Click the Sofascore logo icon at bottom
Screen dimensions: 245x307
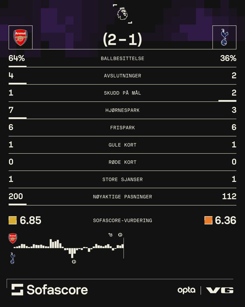[x=17, y=289]
